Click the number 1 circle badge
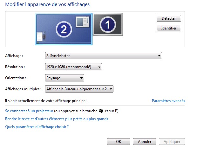 [108, 24]
